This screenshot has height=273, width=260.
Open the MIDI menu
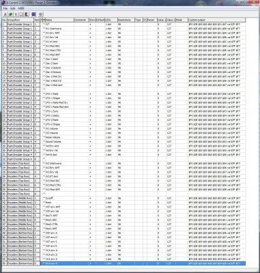click(x=21, y=8)
